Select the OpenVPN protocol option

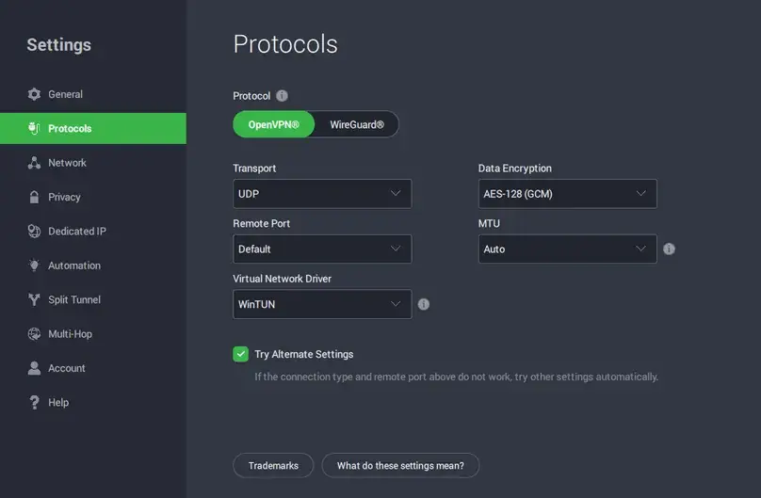coord(274,124)
